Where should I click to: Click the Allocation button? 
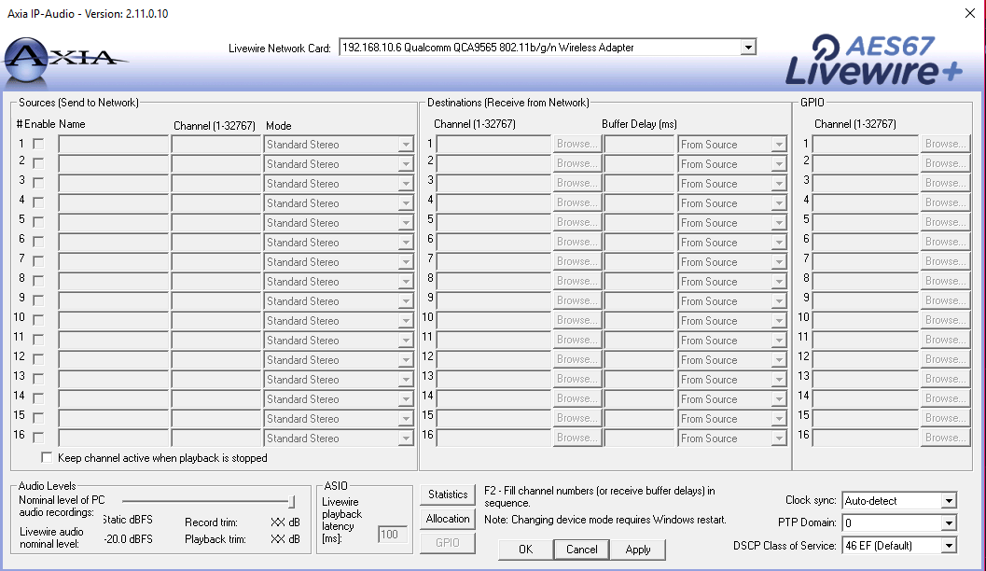tap(448, 519)
